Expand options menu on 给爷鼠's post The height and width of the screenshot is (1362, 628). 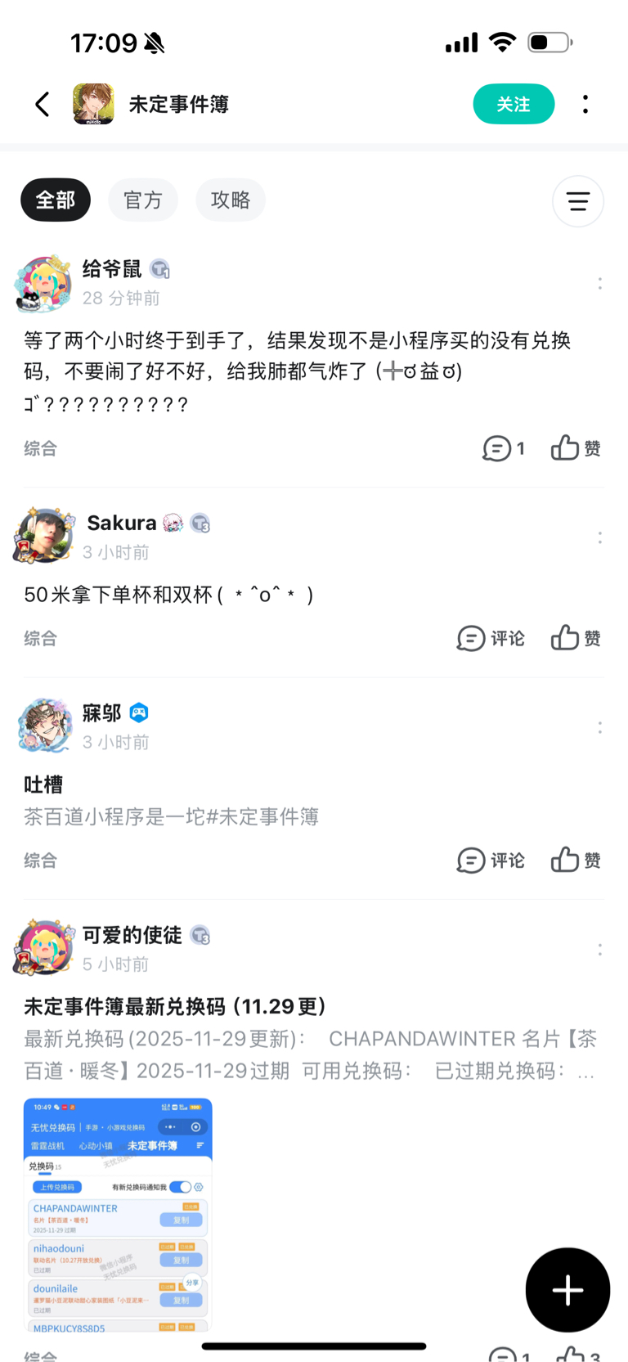click(x=599, y=283)
